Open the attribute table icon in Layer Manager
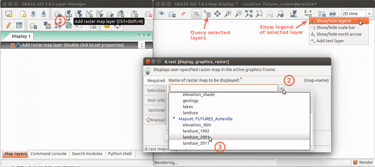This screenshot has width=375, height=167. 19,26
